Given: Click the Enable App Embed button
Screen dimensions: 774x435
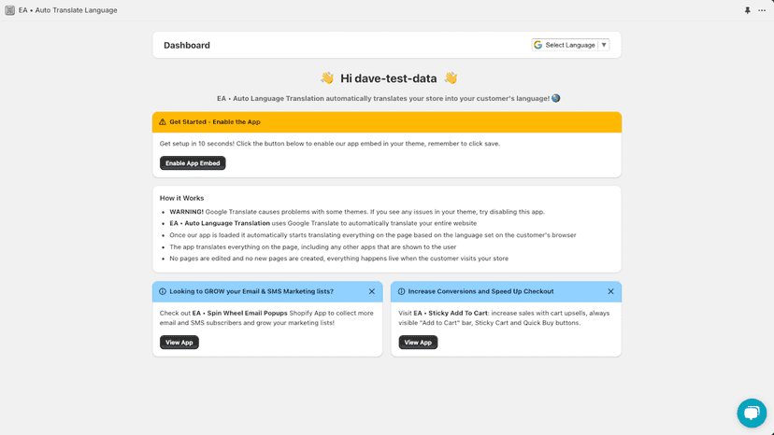Looking at the screenshot, I should coord(193,163).
